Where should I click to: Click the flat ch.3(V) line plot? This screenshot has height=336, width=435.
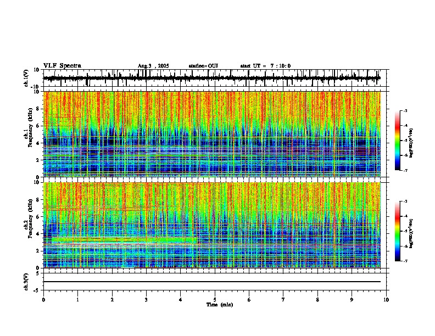(212, 282)
